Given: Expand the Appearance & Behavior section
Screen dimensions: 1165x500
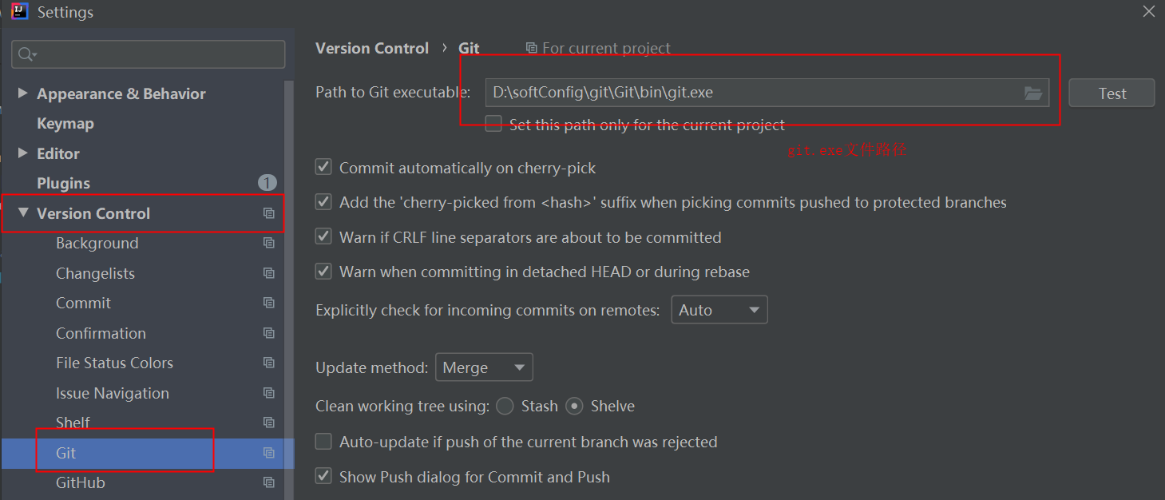Looking at the screenshot, I should (22, 93).
